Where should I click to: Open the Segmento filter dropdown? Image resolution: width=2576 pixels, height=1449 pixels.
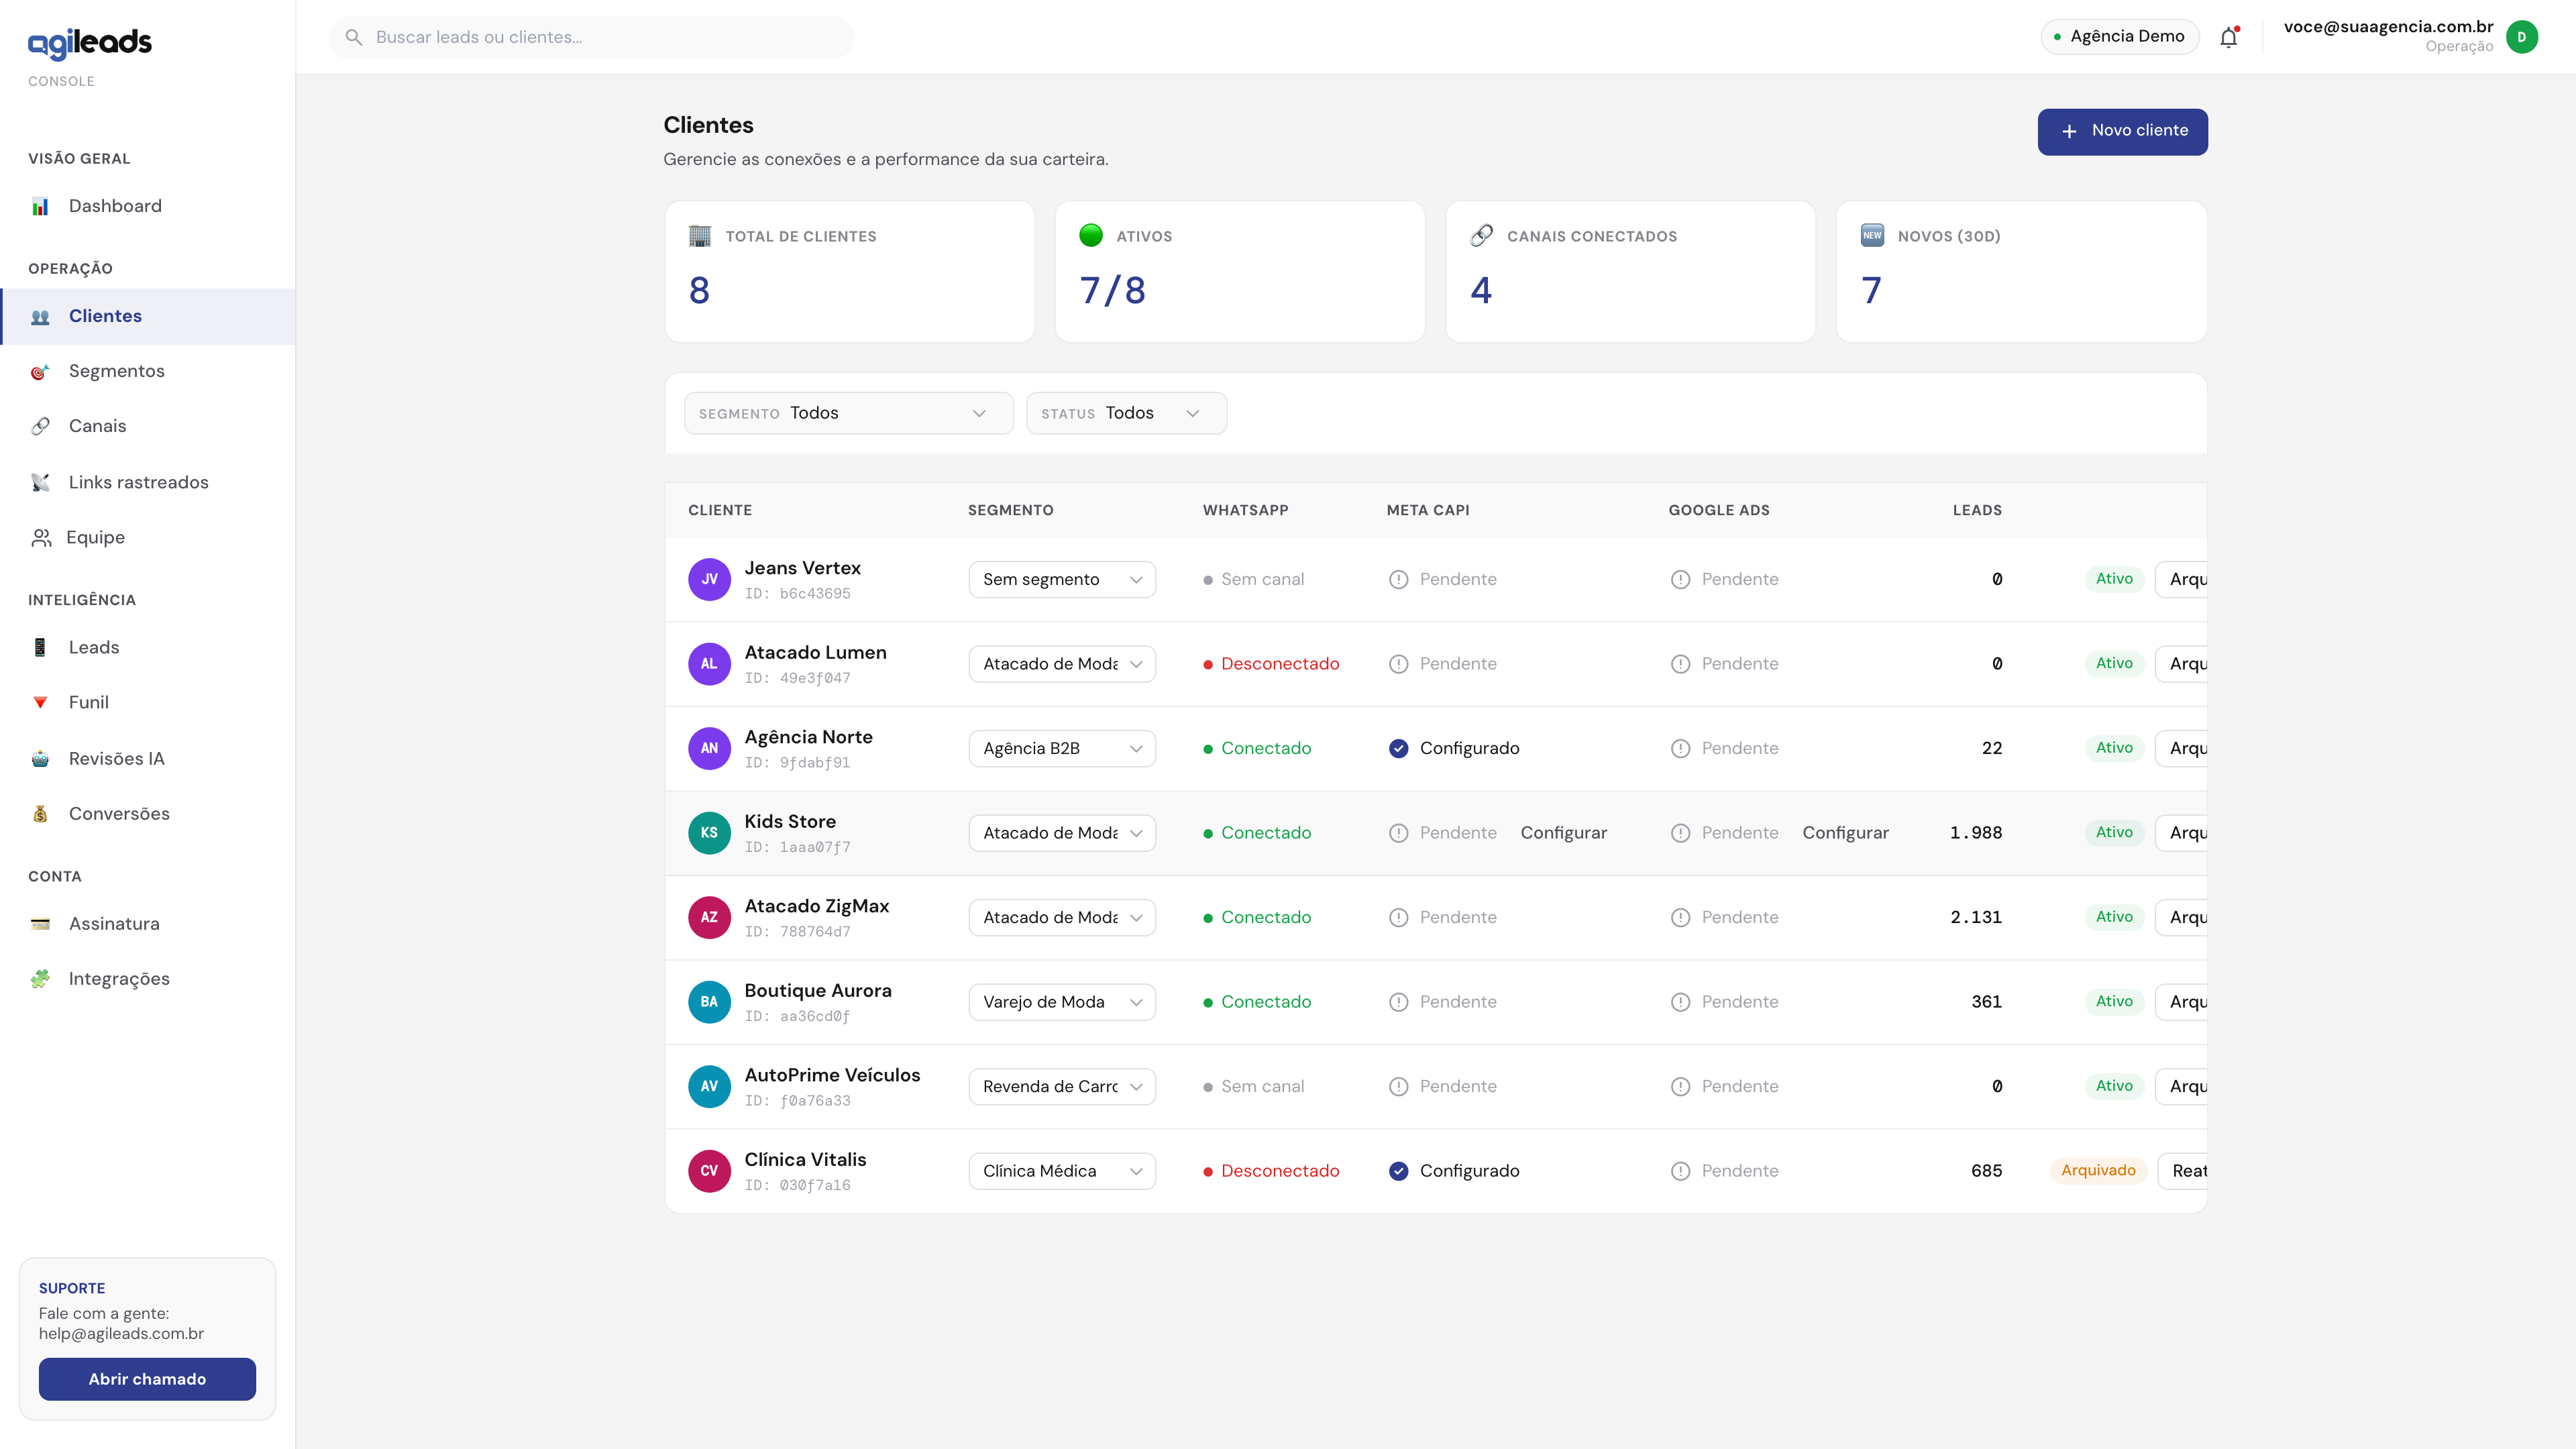pyautogui.click(x=848, y=413)
